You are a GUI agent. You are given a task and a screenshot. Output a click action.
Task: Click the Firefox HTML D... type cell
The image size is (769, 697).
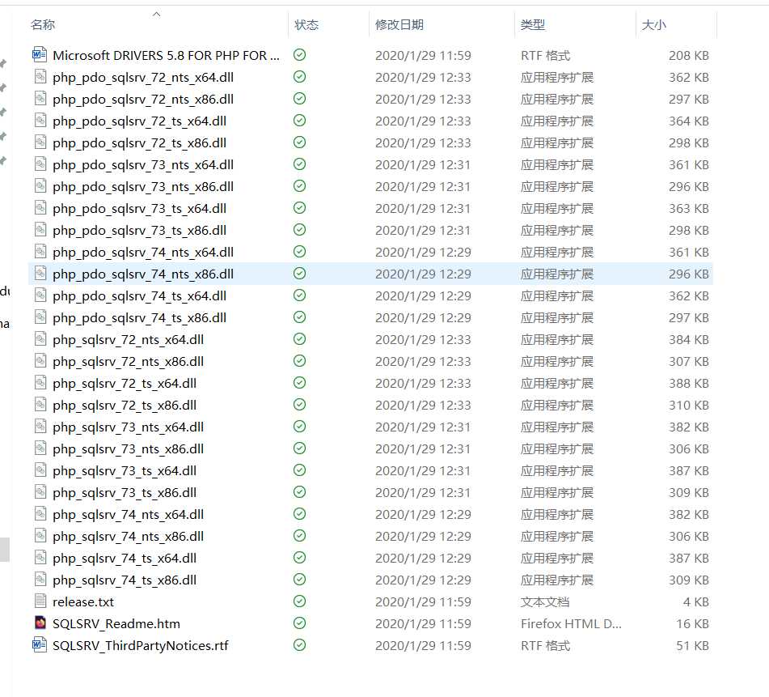tap(571, 624)
